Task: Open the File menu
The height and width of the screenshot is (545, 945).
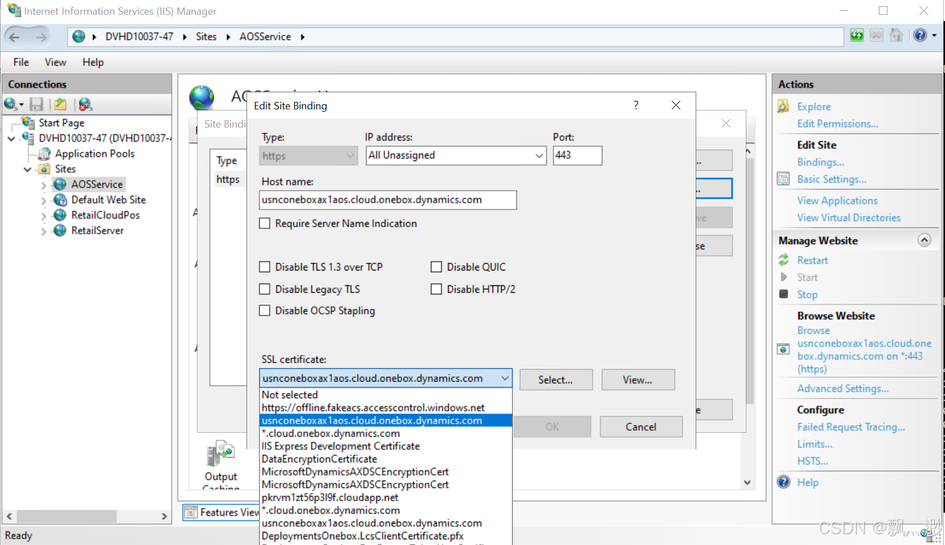Action: 21,62
